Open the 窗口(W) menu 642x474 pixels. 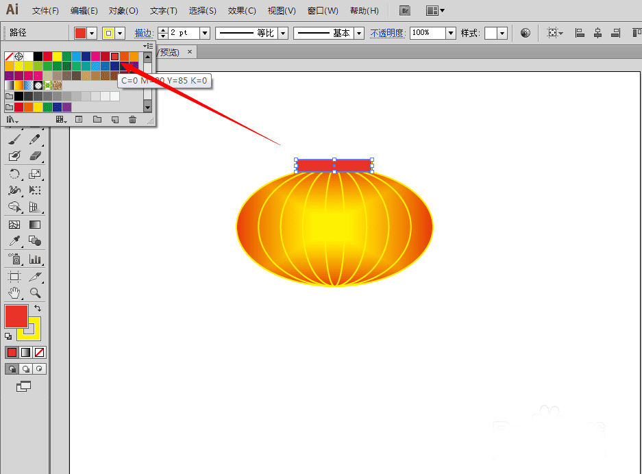pos(323,11)
